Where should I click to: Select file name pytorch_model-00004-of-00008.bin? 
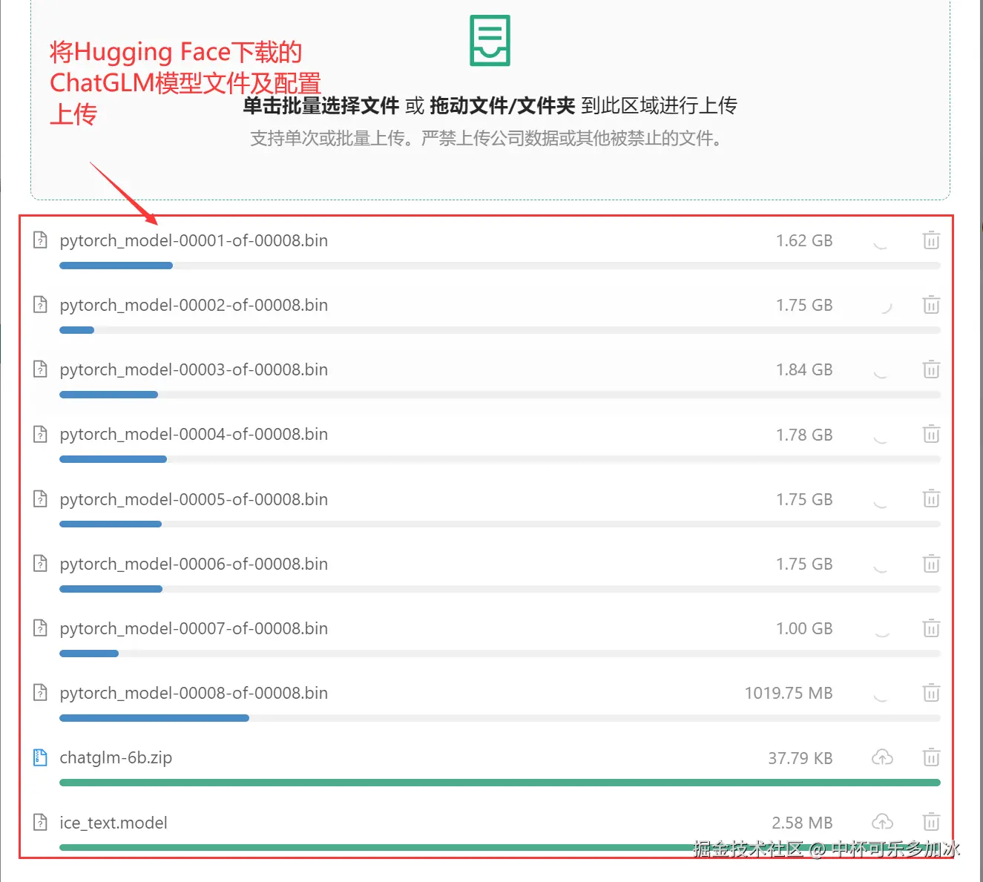(194, 434)
